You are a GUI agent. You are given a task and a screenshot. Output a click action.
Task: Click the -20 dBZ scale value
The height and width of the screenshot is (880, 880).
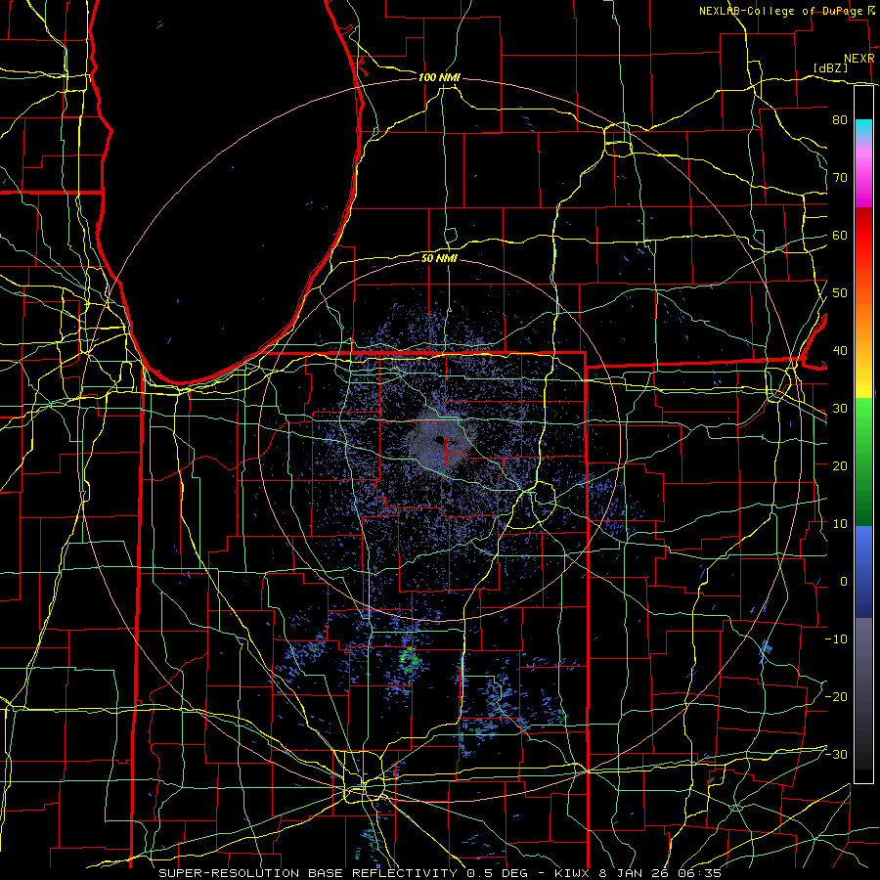point(836,696)
